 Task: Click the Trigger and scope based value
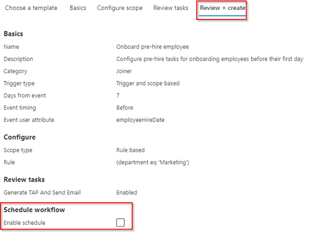point(148,83)
